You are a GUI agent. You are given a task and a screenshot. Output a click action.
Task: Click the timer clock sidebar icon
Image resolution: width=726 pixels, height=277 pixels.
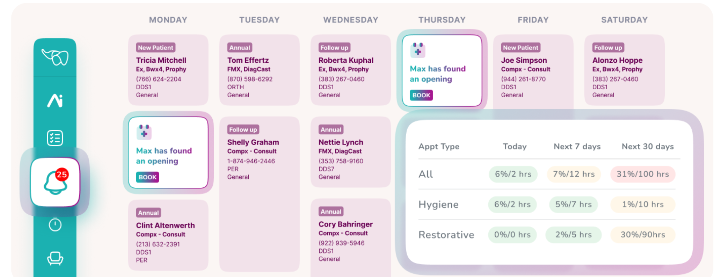55,225
